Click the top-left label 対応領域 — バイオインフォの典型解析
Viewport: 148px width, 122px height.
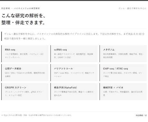point(21,8)
